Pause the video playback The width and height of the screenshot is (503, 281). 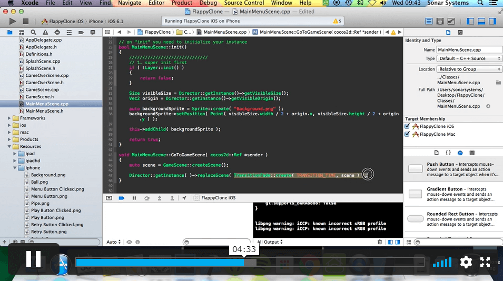(x=33, y=258)
